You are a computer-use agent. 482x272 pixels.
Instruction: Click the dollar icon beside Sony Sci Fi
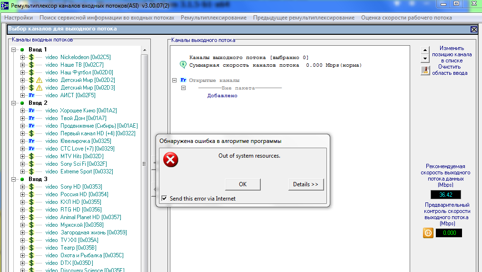click(x=31, y=164)
